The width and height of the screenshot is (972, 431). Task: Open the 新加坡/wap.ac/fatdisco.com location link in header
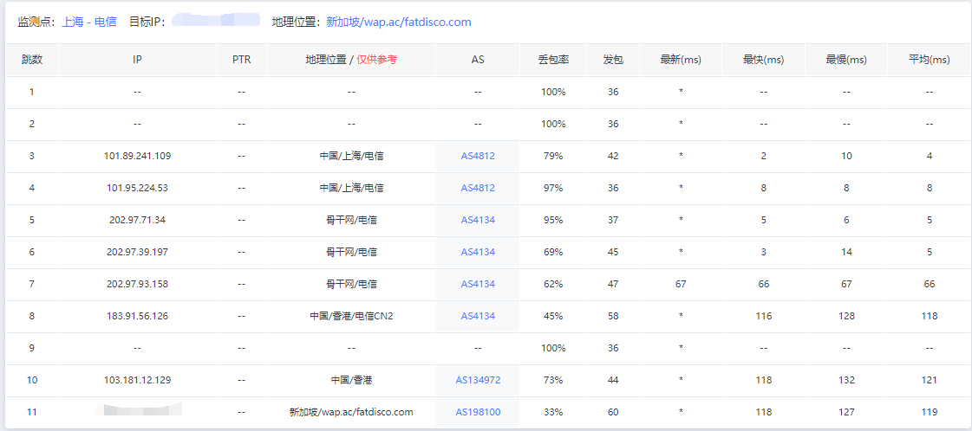pyautogui.click(x=399, y=23)
